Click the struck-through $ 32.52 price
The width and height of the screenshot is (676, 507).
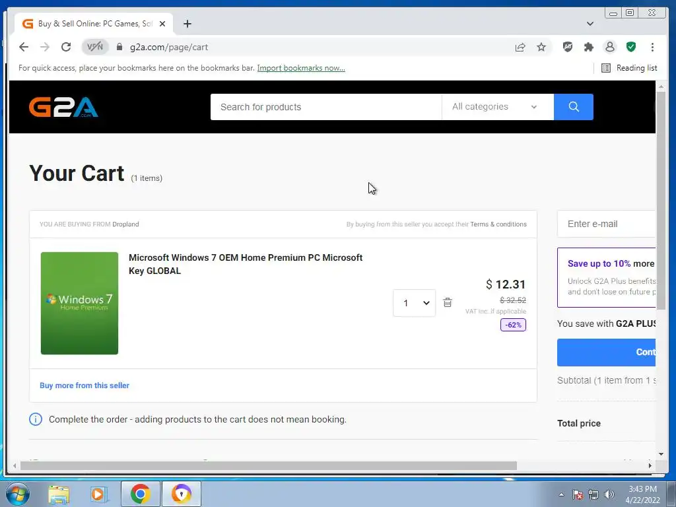click(x=512, y=300)
